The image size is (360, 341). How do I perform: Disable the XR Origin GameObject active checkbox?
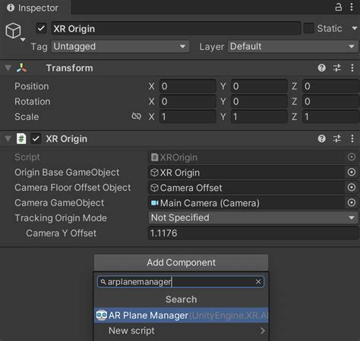point(41,28)
